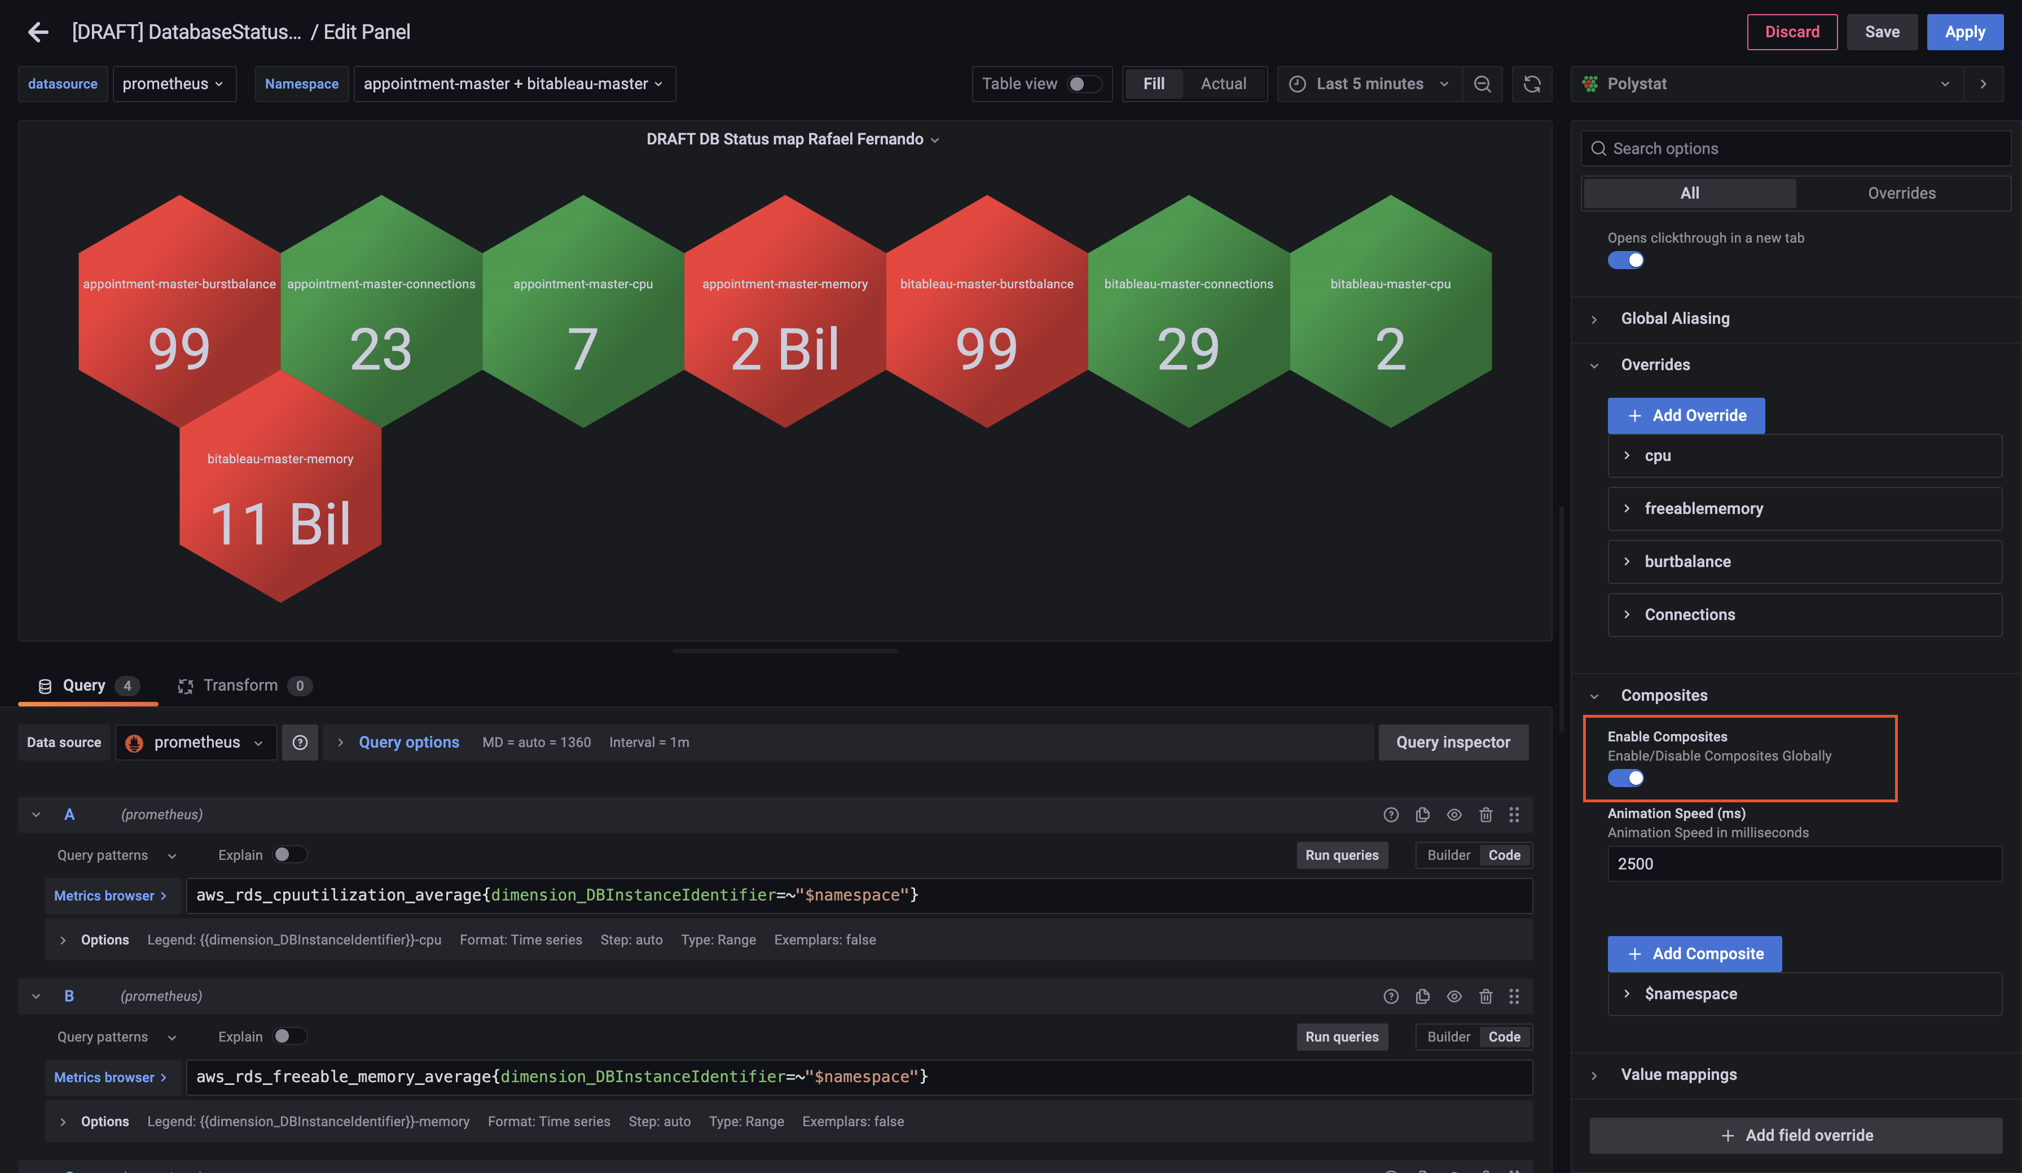The width and height of the screenshot is (2022, 1173).
Task: Click the Query inspector button
Action: click(x=1452, y=742)
